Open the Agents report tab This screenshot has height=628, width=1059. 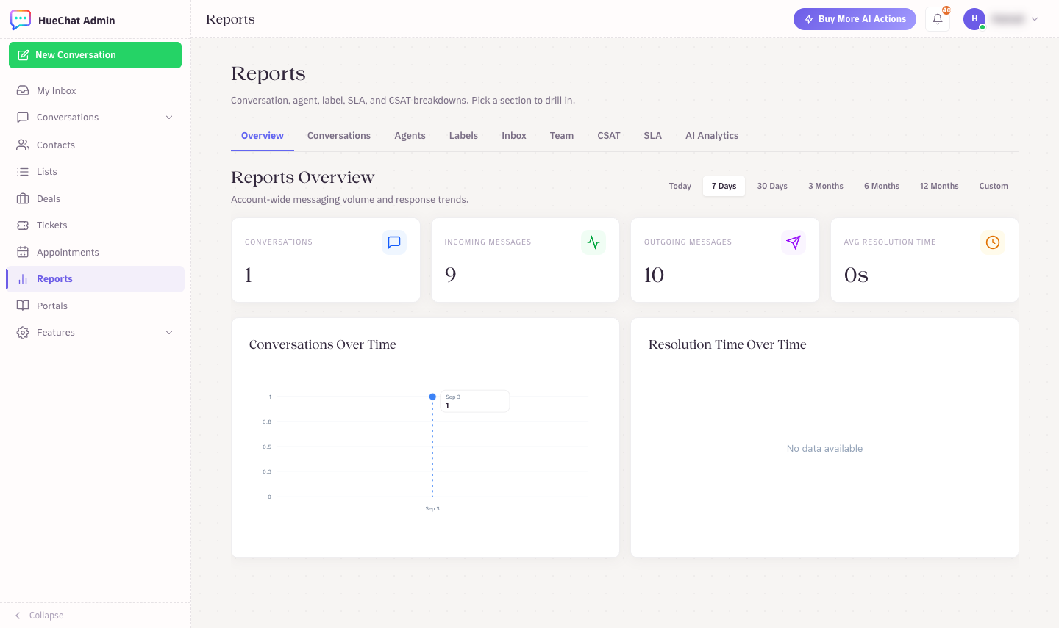click(x=410, y=136)
